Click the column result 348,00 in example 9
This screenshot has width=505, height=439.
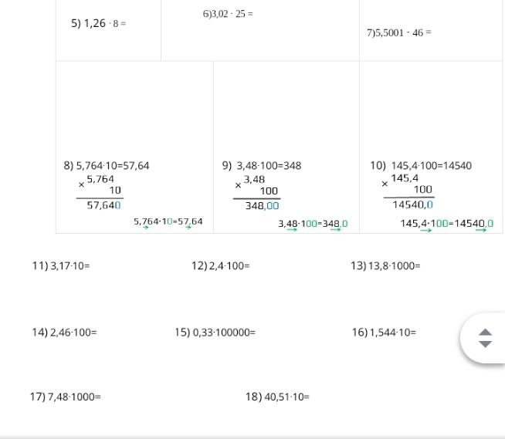(x=263, y=206)
